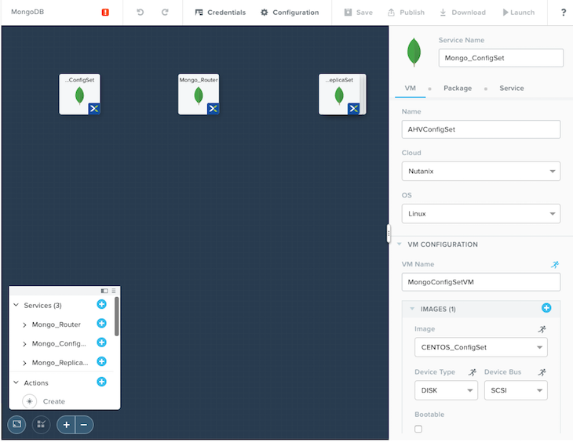Expand the Mongo_Config tree item

[24, 344]
